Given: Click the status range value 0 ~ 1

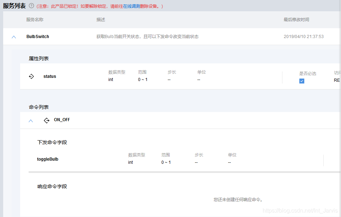Looking at the screenshot, I should pyautogui.click(x=143, y=80).
